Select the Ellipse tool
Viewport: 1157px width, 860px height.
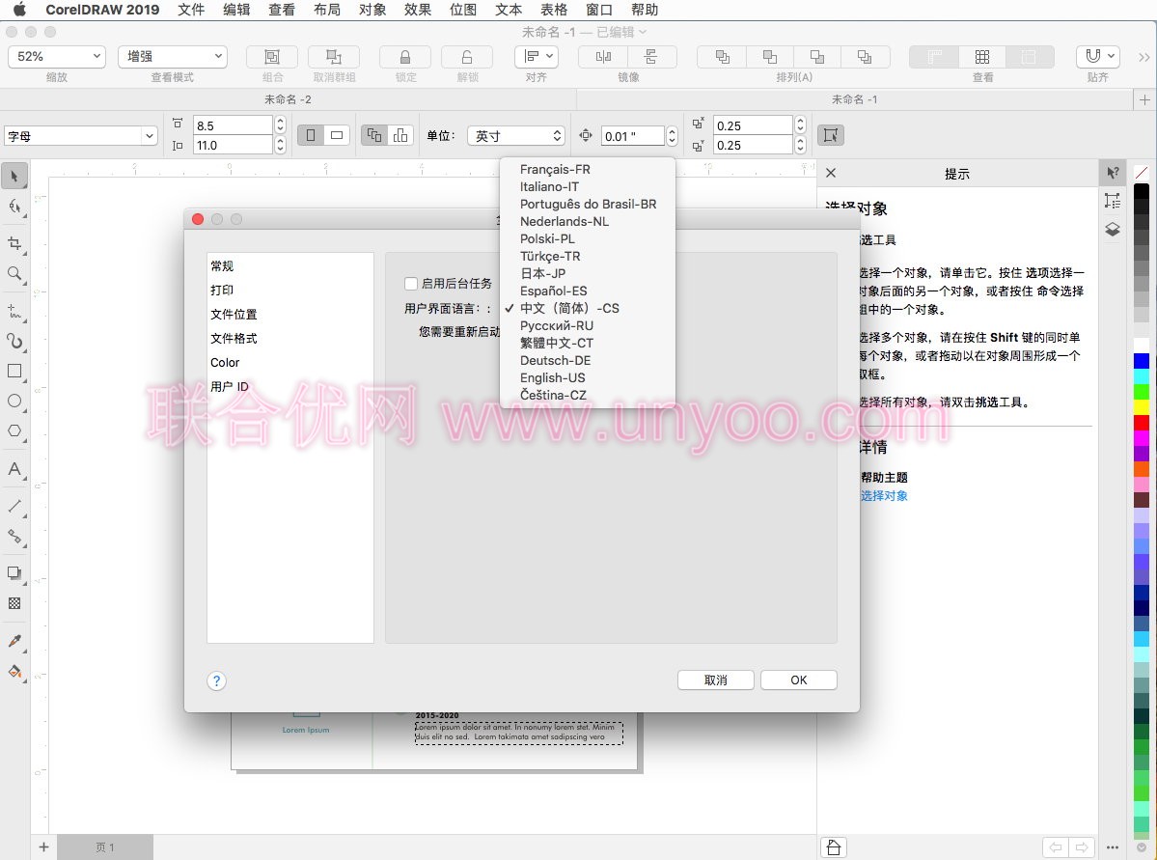tap(14, 401)
